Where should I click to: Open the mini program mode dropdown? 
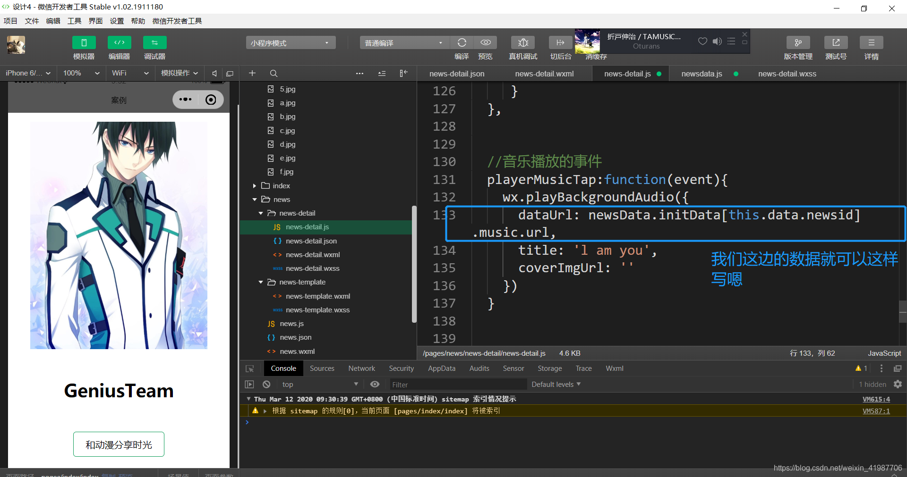[x=291, y=42]
